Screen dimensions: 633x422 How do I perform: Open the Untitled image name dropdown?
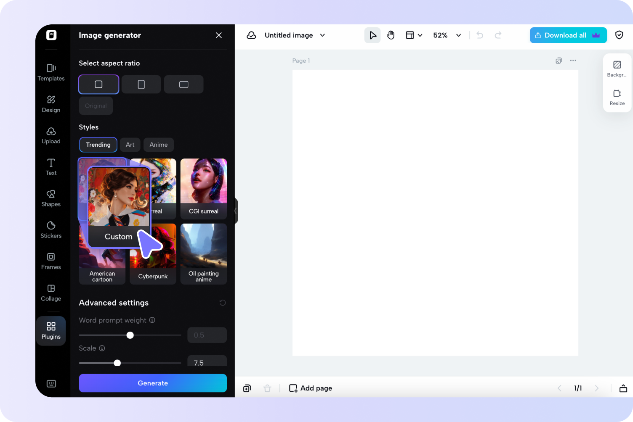click(x=322, y=35)
